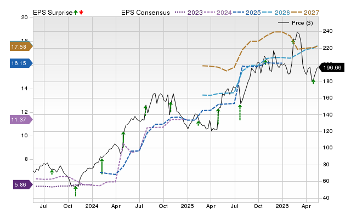Click the 240 label on the price axis

point(327,31)
